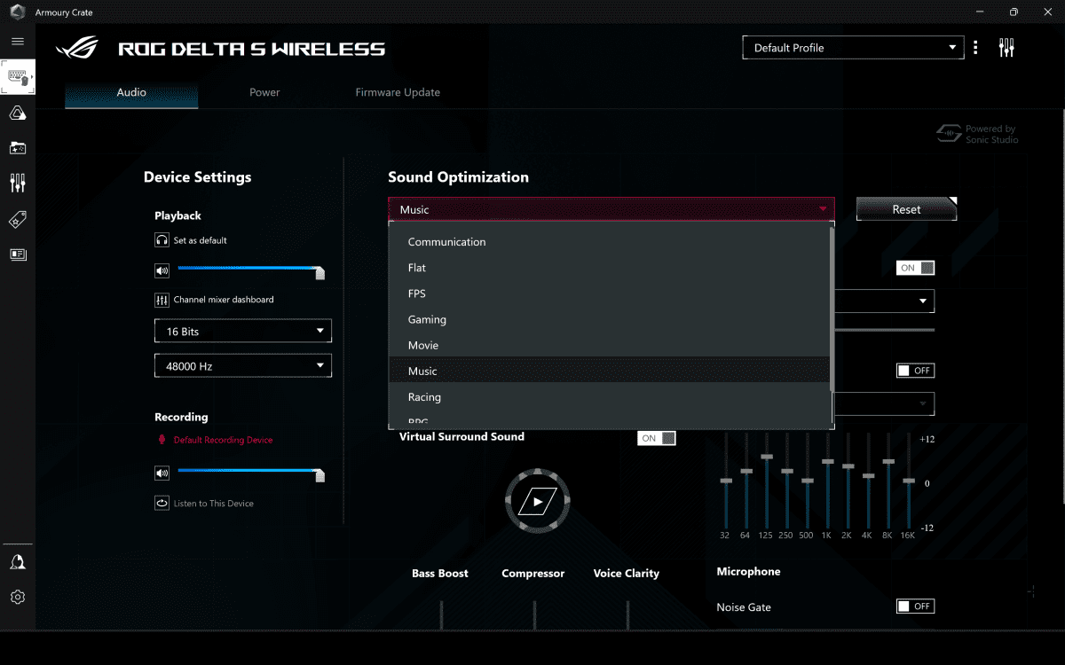Screen dimensions: 1065x665
Task: Select Flat from the preset list
Action: (609, 268)
